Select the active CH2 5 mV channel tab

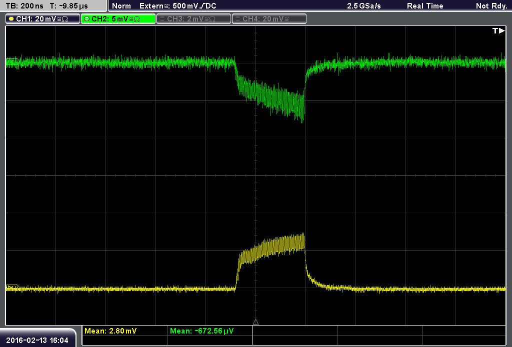[118, 19]
